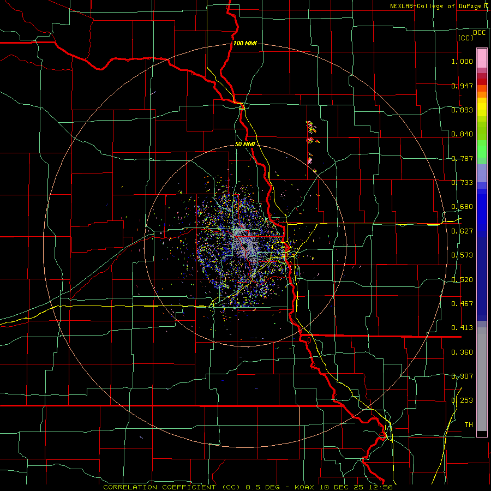Image resolution: width=491 pixels, height=491 pixels.
Task: Click the 0.360 scale value
Action: [x=462, y=352]
